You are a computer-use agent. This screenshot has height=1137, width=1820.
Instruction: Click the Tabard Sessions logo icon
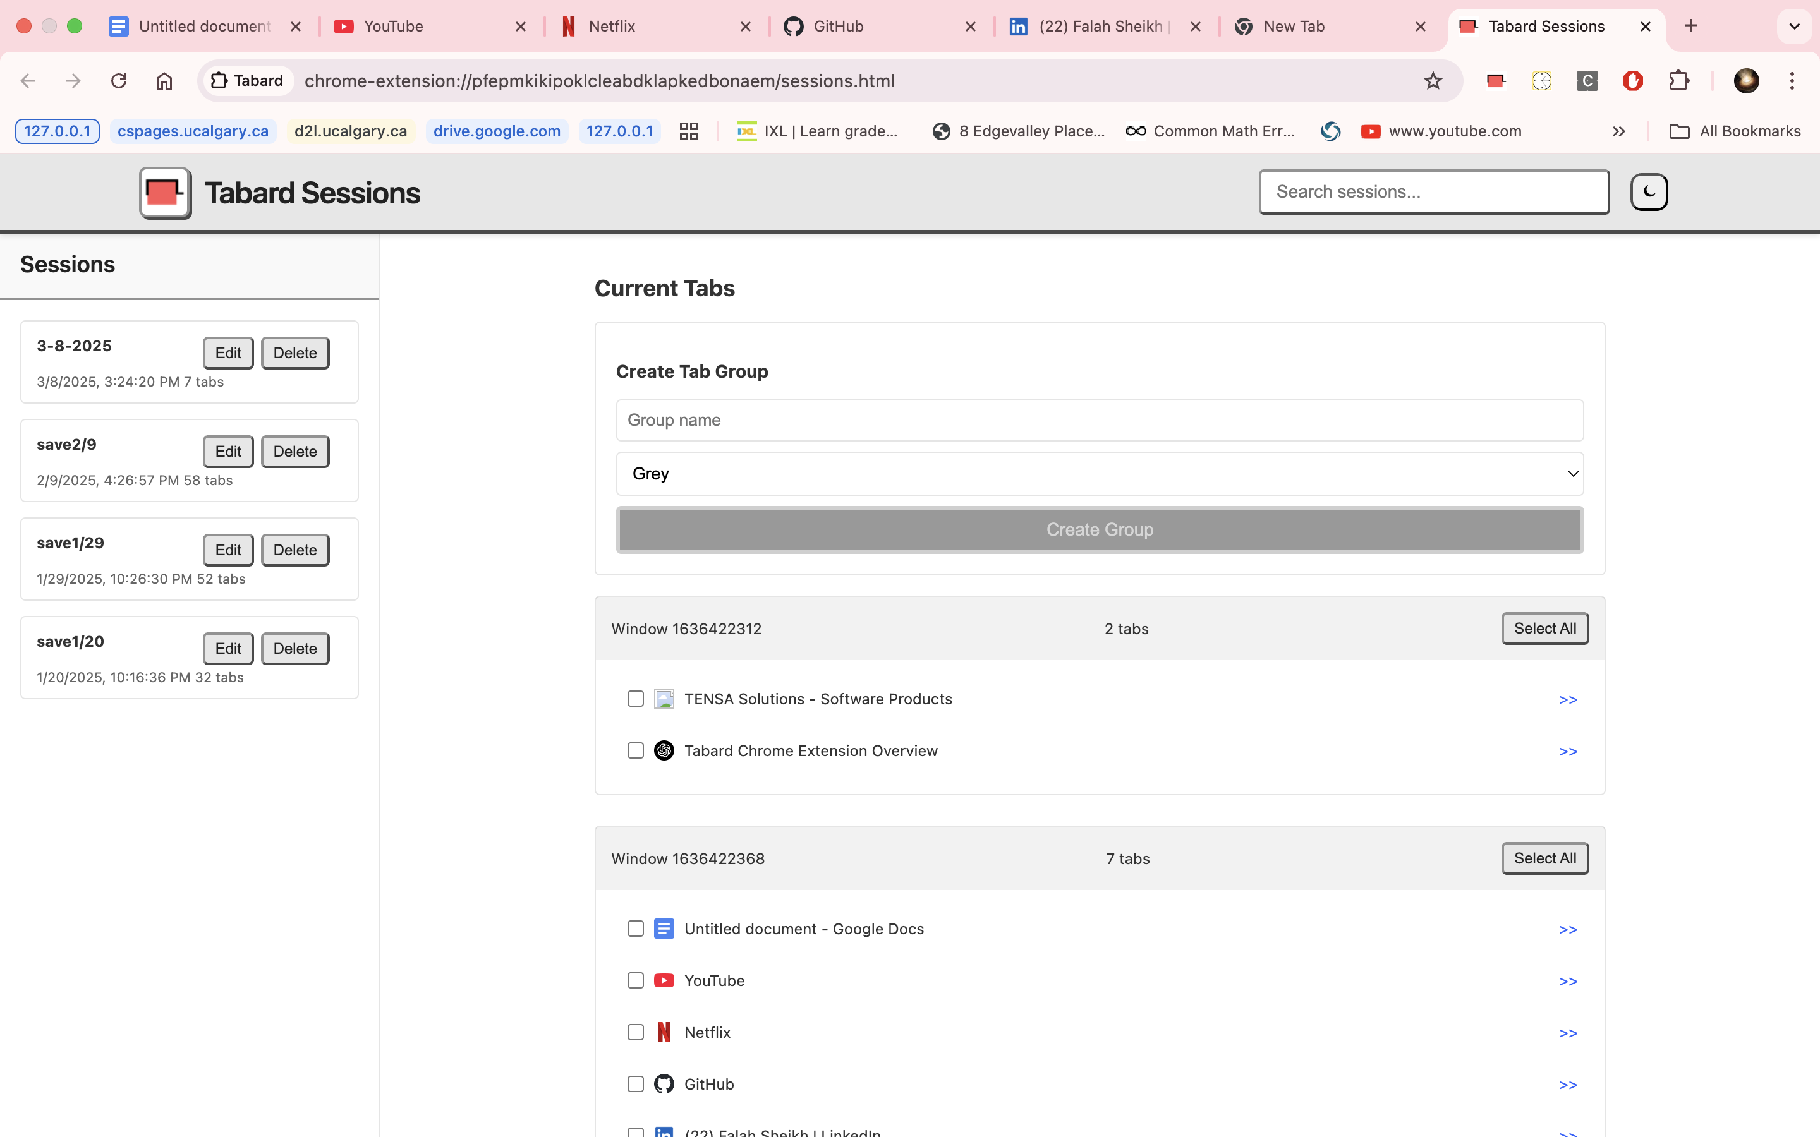[165, 193]
